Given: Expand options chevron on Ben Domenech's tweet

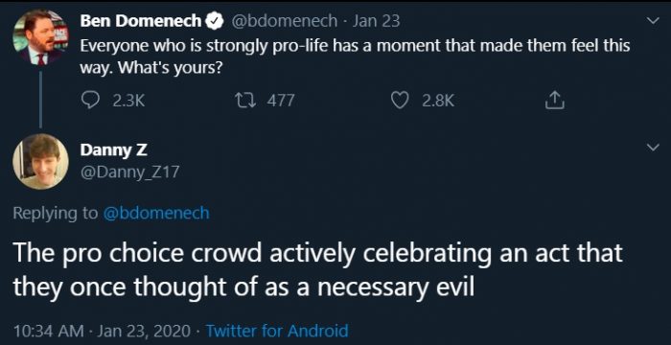Looking at the screenshot, I should pos(653,20).
